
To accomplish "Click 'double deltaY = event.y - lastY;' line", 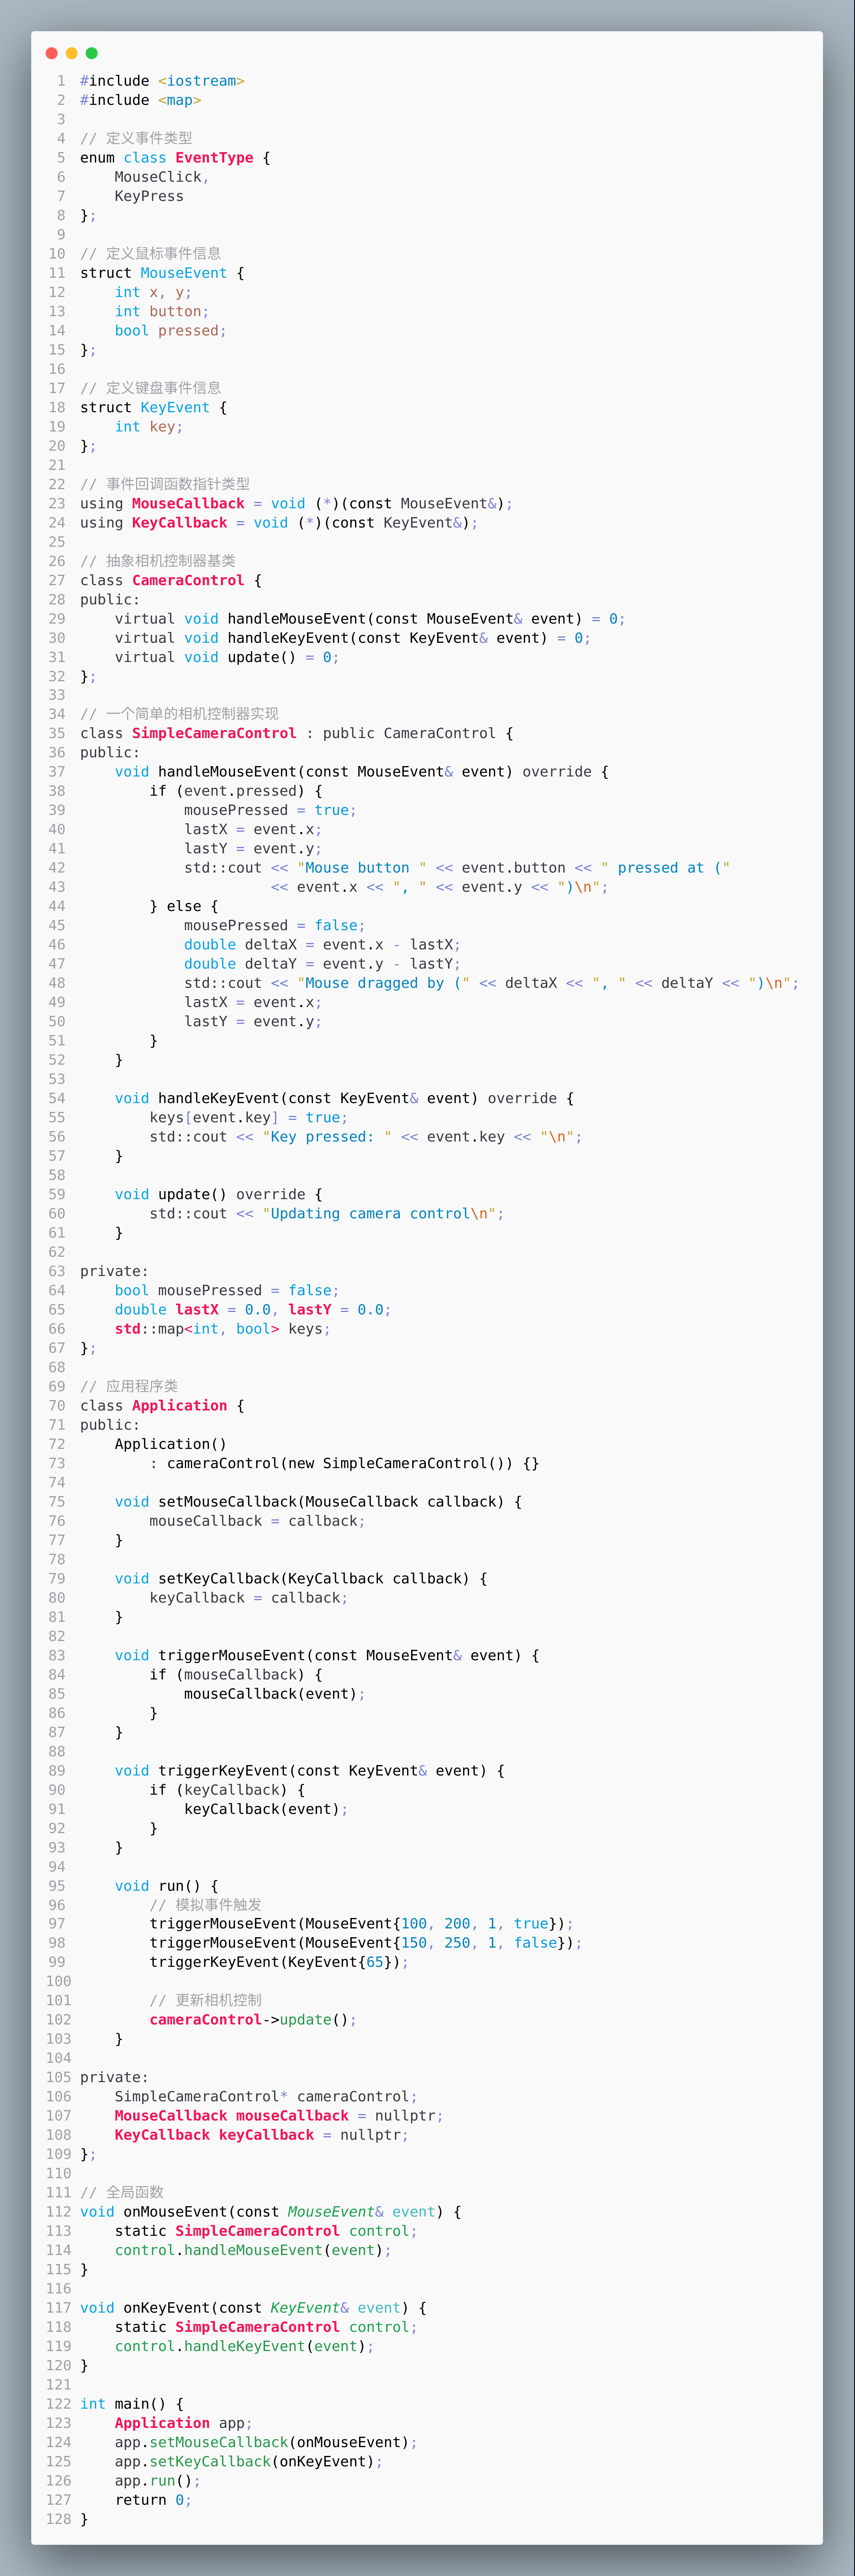I will pyautogui.click(x=323, y=964).
